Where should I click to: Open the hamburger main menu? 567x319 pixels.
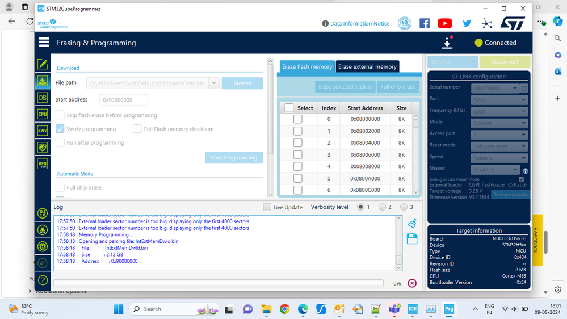coord(44,43)
